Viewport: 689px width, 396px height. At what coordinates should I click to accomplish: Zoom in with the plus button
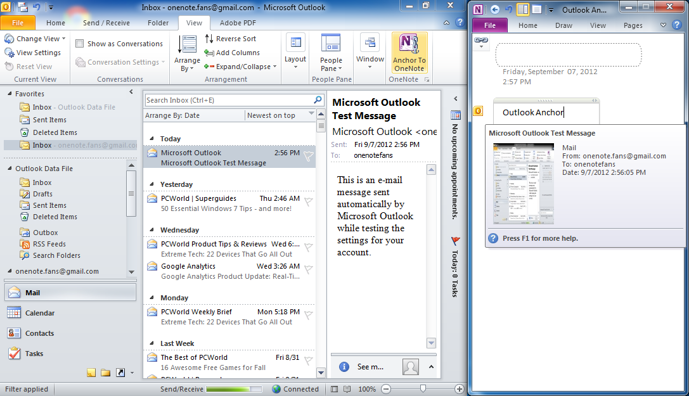pos(459,389)
